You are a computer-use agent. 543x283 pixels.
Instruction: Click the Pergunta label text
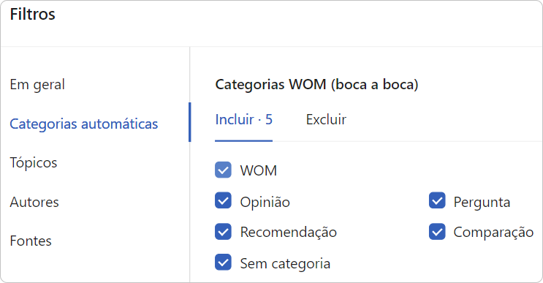pyautogui.click(x=482, y=203)
